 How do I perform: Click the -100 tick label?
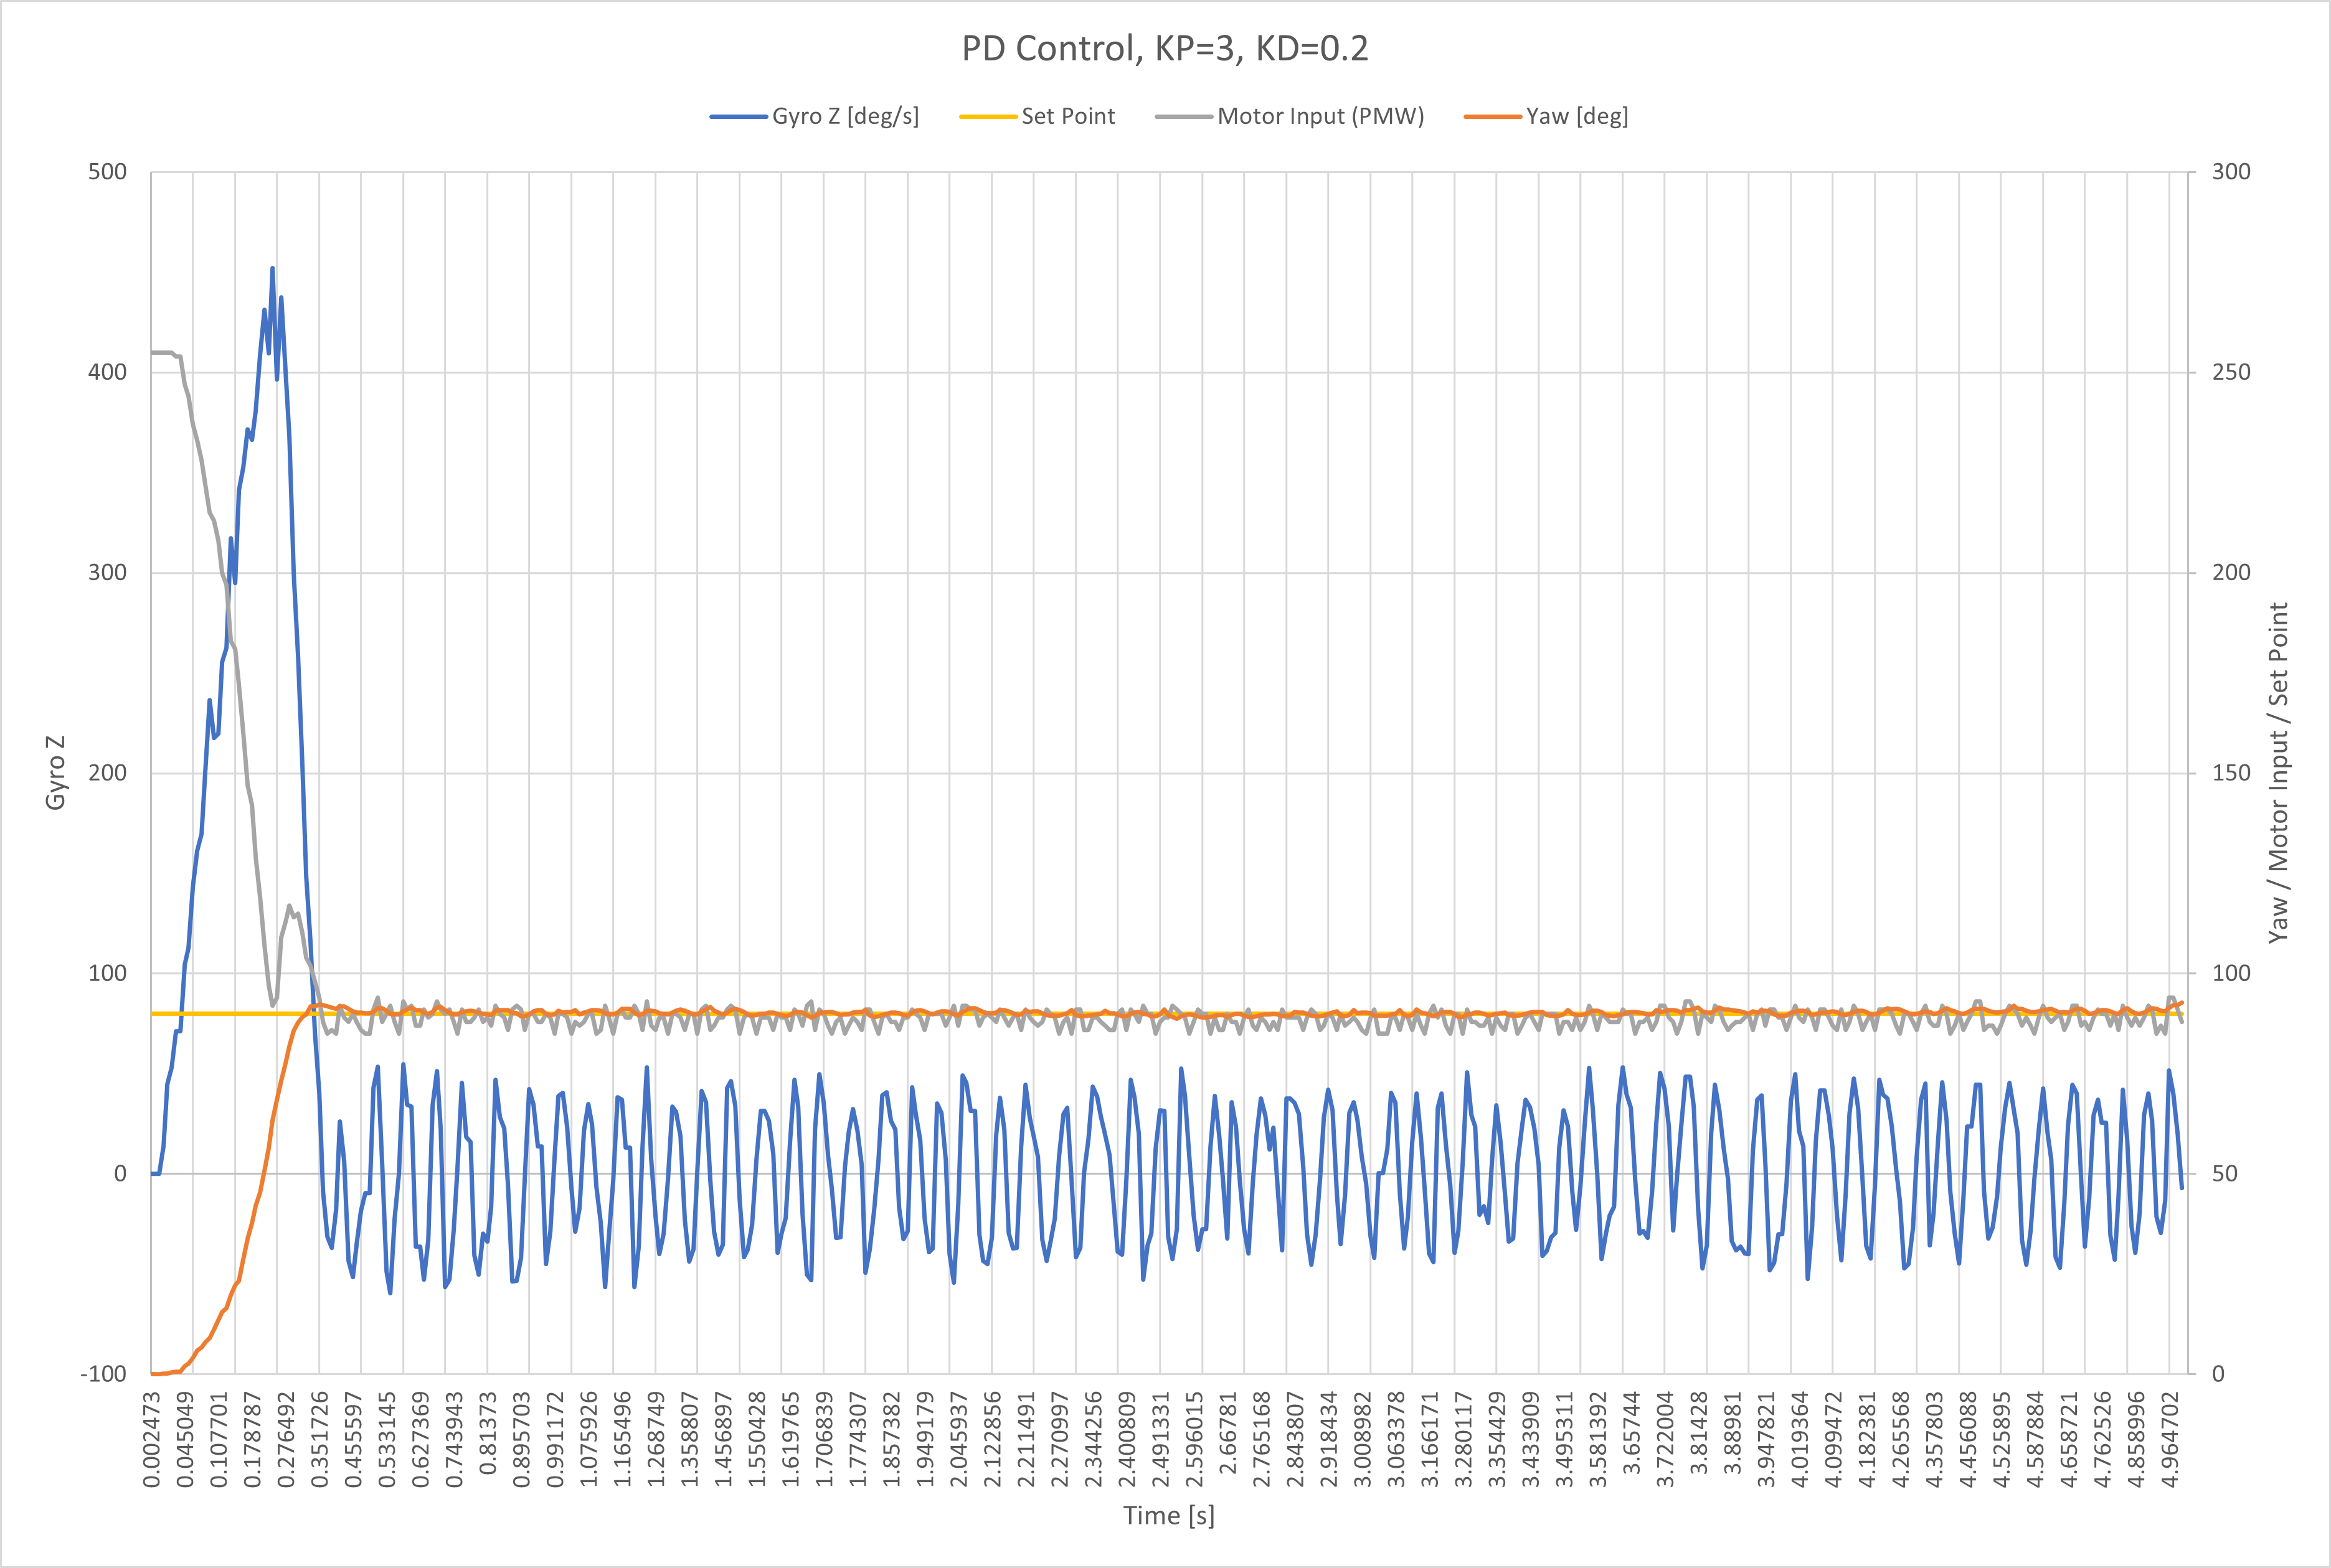coord(103,1374)
